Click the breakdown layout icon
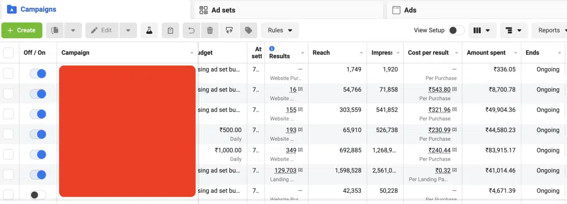The image size is (567, 204). tap(509, 30)
